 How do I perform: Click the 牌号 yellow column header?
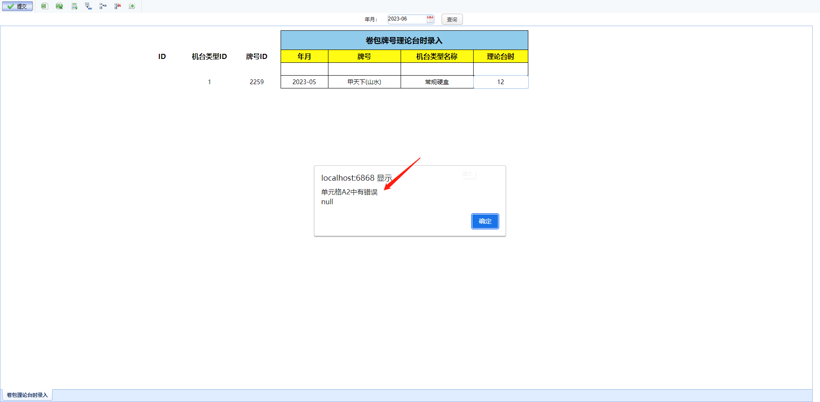pyautogui.click(x=364, y=56)
